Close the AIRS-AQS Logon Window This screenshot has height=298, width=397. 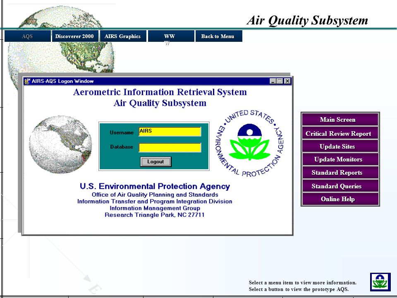287,81
